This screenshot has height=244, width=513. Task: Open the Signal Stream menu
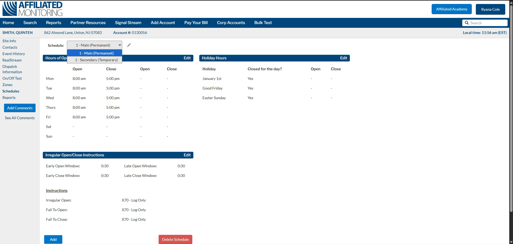[128, 23]
